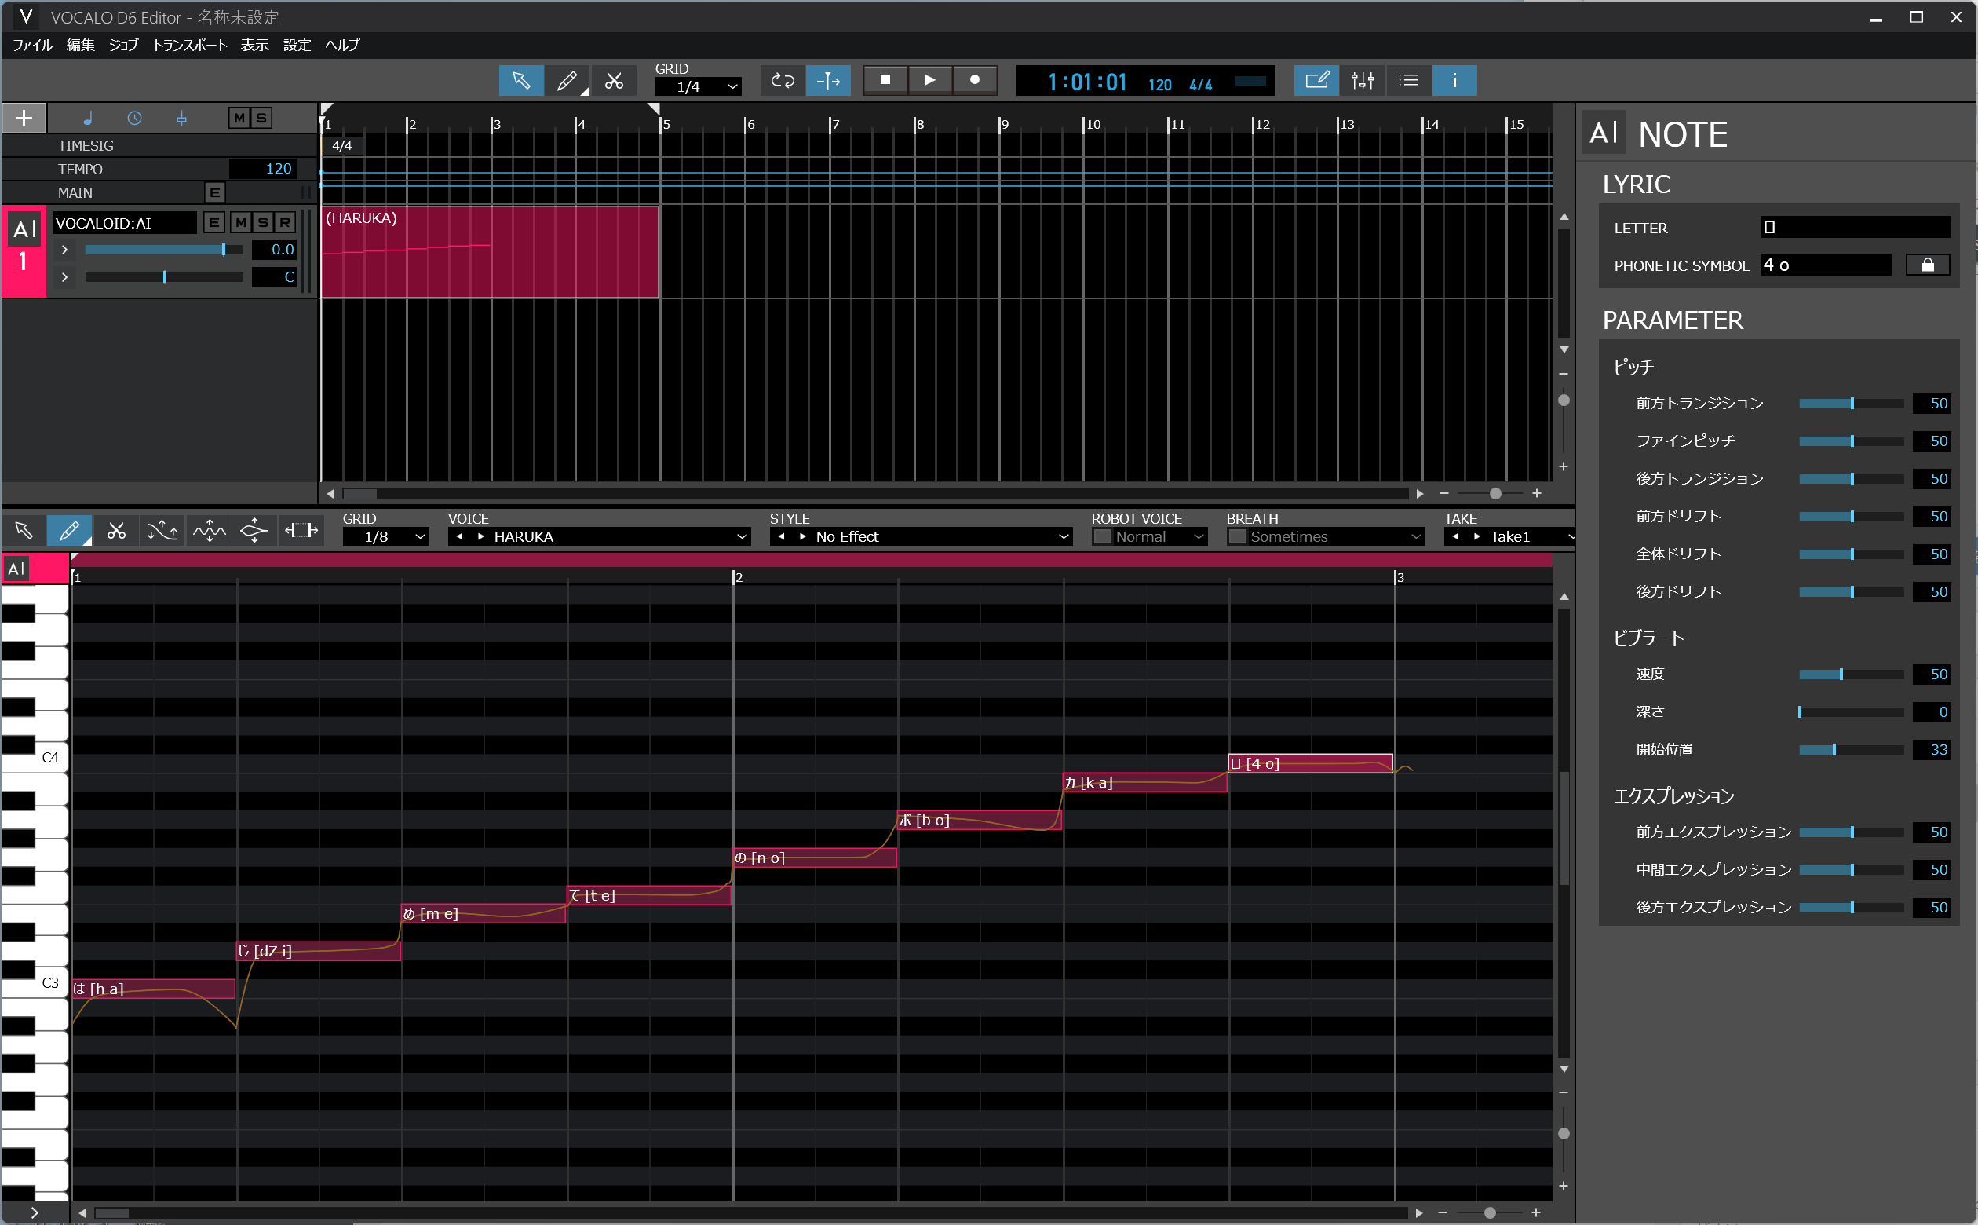Screen dimensions: 1978x1225
Task: Toggle the loop playback button
Action: (x=782, y=80)
